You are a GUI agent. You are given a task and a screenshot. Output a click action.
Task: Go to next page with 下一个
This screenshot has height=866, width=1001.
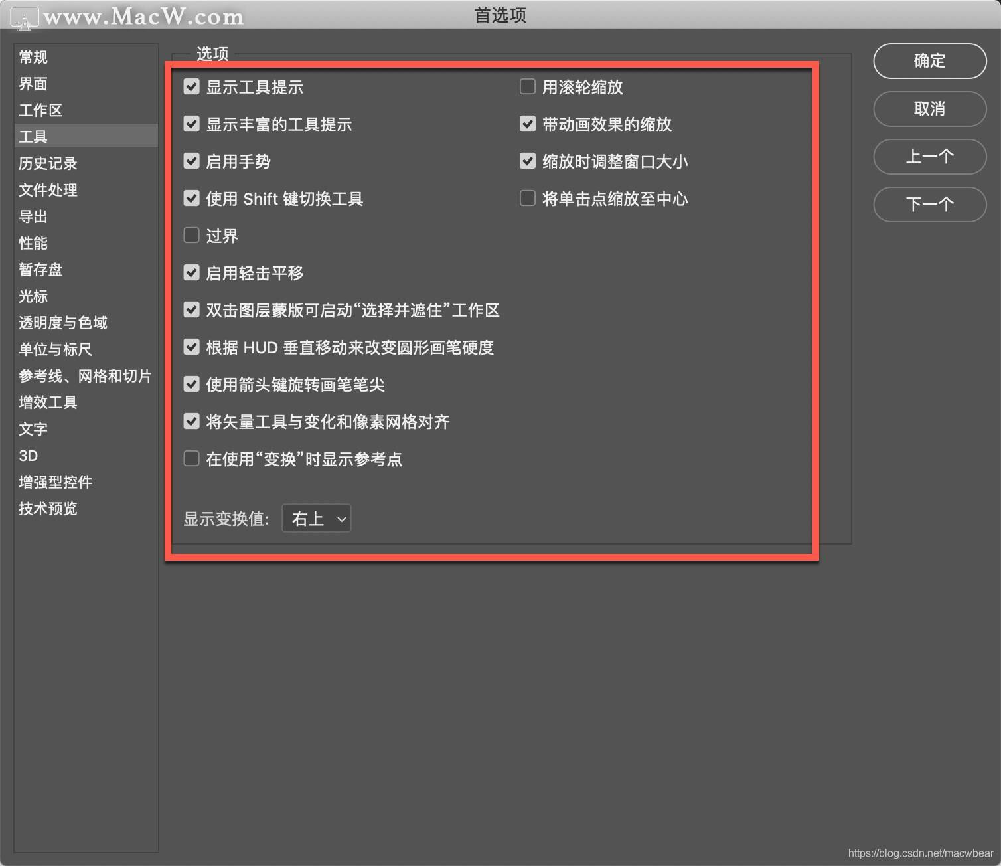(929, 205)
